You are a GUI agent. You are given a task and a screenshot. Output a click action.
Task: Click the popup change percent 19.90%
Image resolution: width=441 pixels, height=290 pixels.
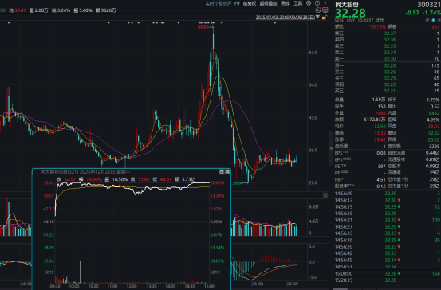pos(94,179)
